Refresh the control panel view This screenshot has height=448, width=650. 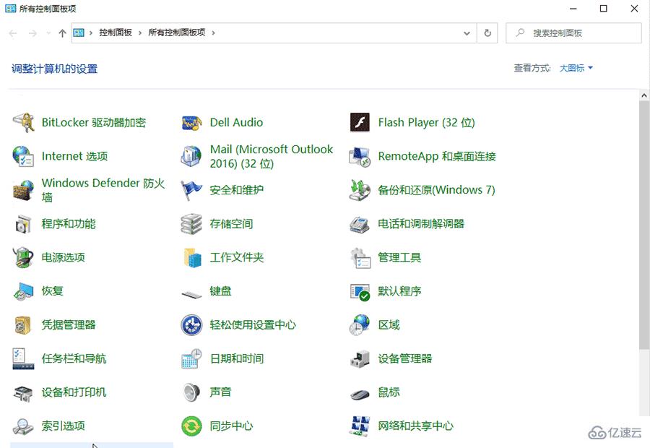(487, 33)
